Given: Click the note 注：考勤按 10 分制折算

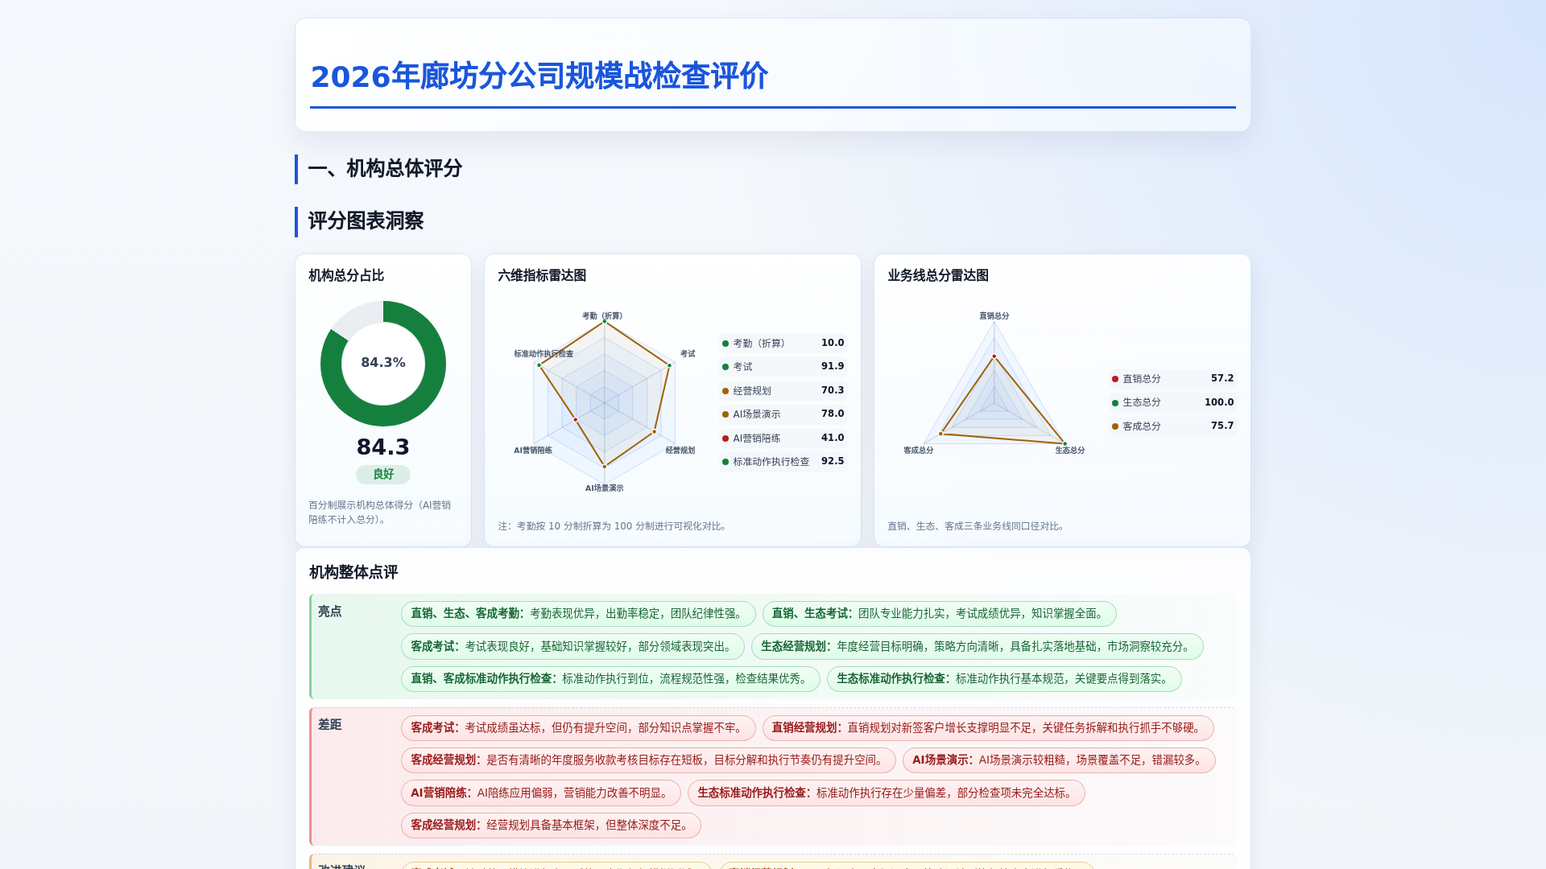Looking at the screenshot, I should coord(614,526).
